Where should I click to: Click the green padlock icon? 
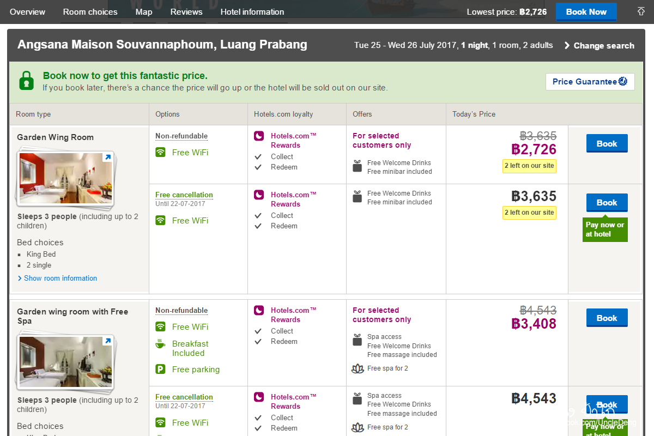(x=27, y=81)
